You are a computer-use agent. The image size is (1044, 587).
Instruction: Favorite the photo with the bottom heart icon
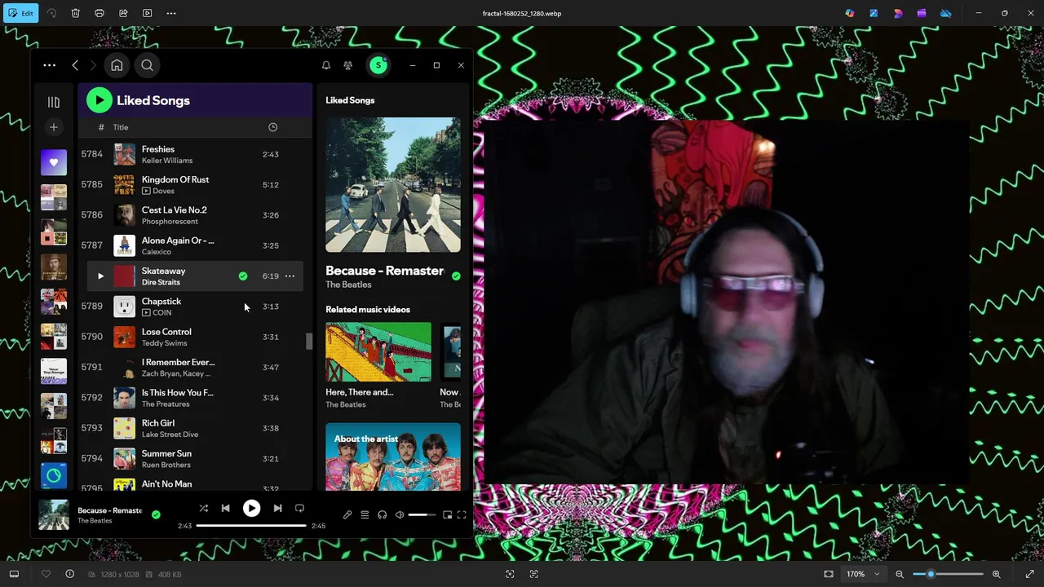click(46, 574)
